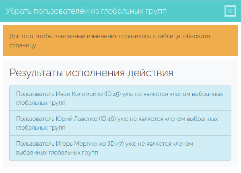Click "выбранных глобальных групп" in the third row
Image resolution: width=241 pixels, height=173 pixels.
click(x=57, y=153)
